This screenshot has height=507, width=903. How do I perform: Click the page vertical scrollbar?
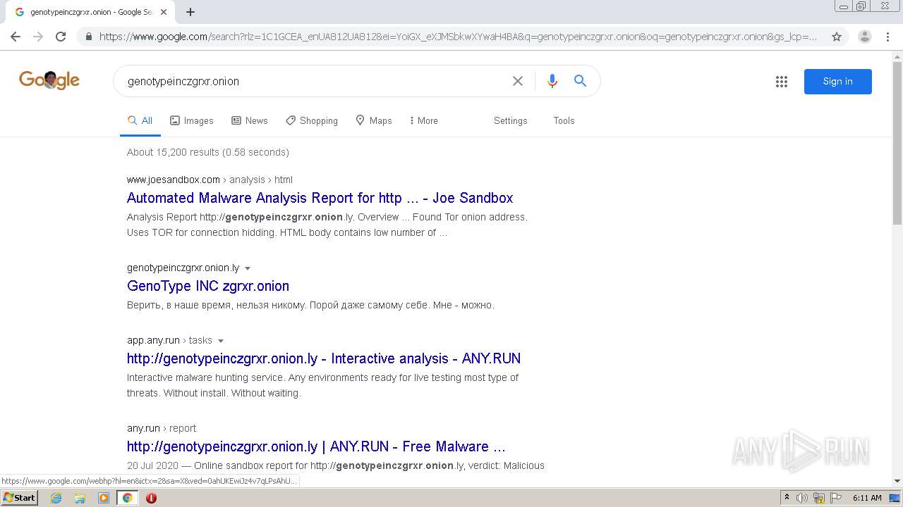pyautogui.click(x=897, y=144)
